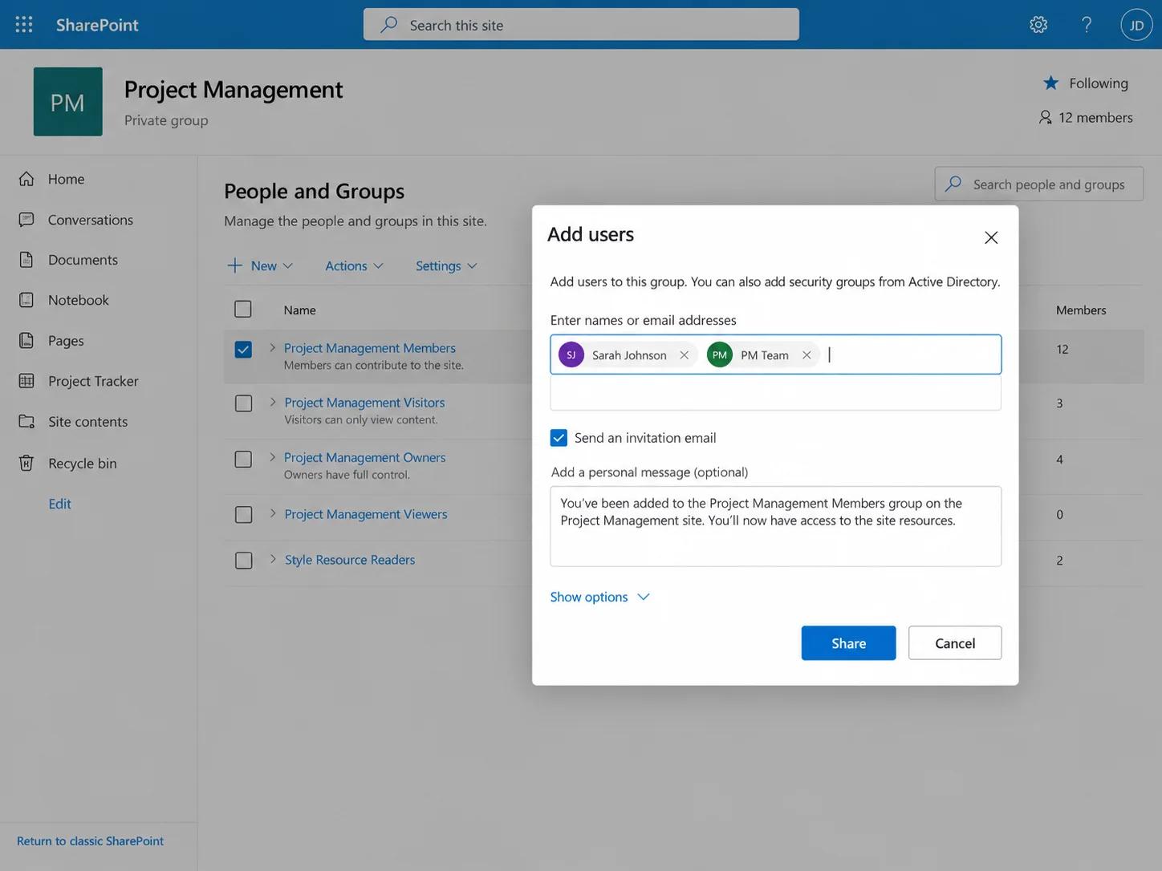
Task: Click the Search people and groups field
Action: [1039, 184]
